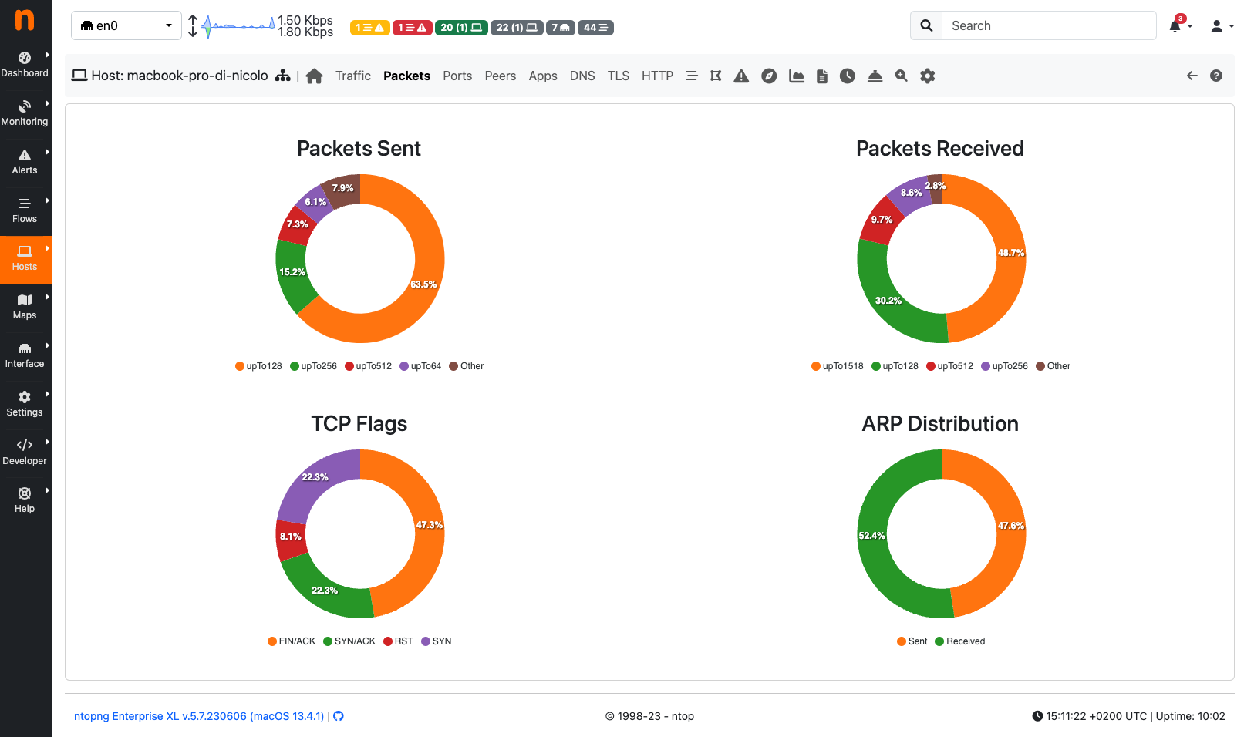The image size is (1244, 737).
Task: Switch to the Traffic tab
Action: click(x=353, y=76)
